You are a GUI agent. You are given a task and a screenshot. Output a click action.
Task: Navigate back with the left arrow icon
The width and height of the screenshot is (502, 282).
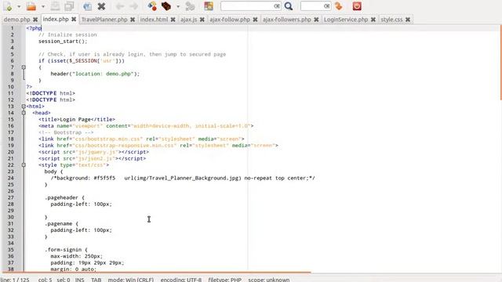pos(120,6)
